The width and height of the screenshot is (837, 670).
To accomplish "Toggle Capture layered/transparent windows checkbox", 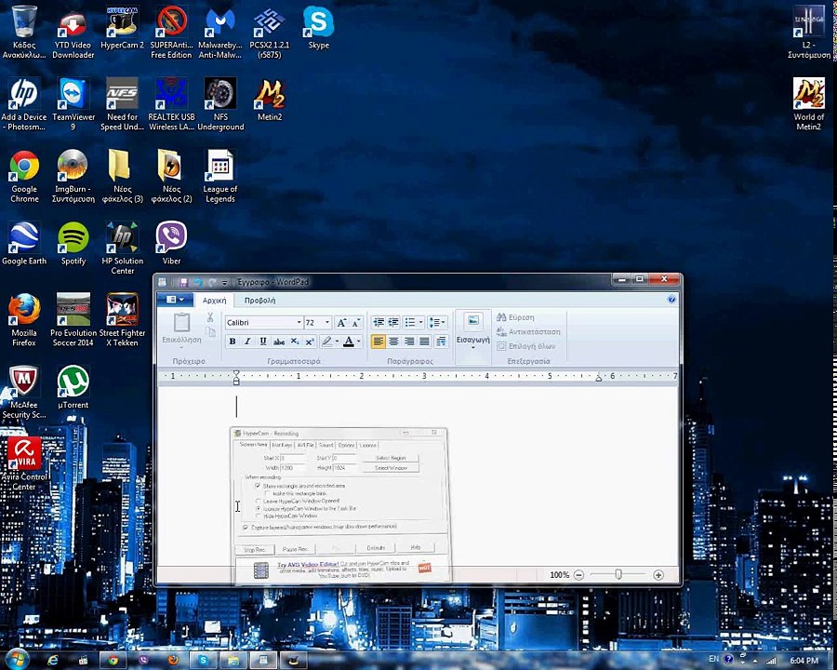I will pos(246,528).
